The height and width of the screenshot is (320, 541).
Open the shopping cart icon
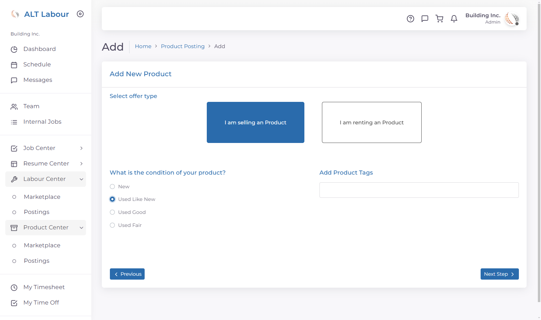pos(439,19)
